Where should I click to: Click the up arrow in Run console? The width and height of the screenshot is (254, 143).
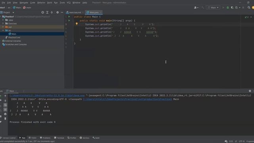[5, 96]
